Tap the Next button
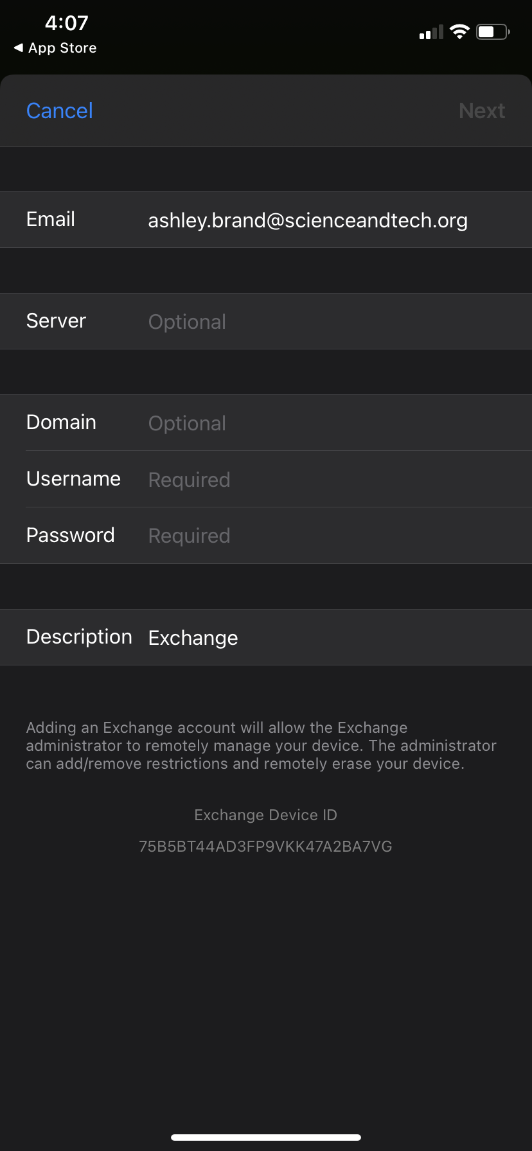 coord(482,110)
